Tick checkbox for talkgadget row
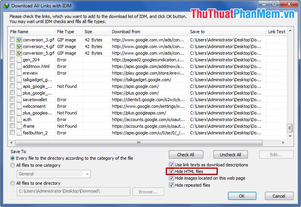The height and width of the screenshot is (207, 301). coord(12,79)
